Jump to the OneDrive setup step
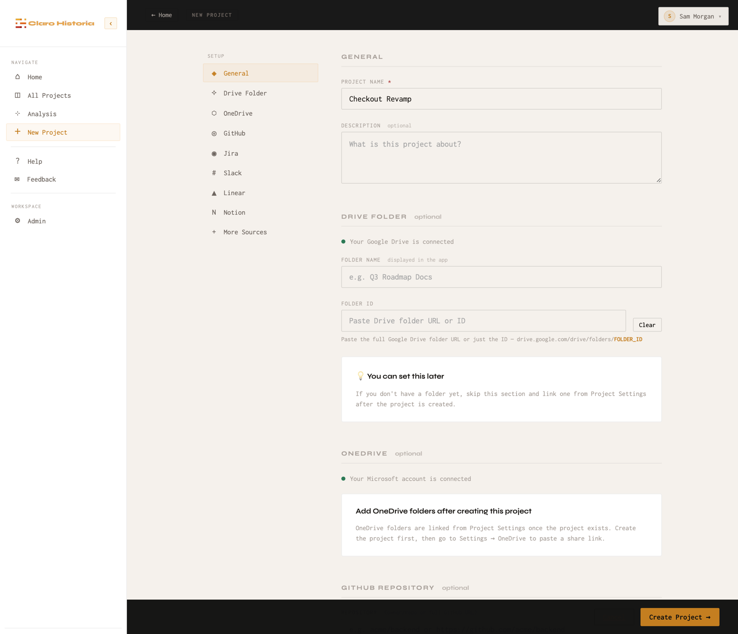Viewport: 738px width, 634px height. (x=261, y=113)
